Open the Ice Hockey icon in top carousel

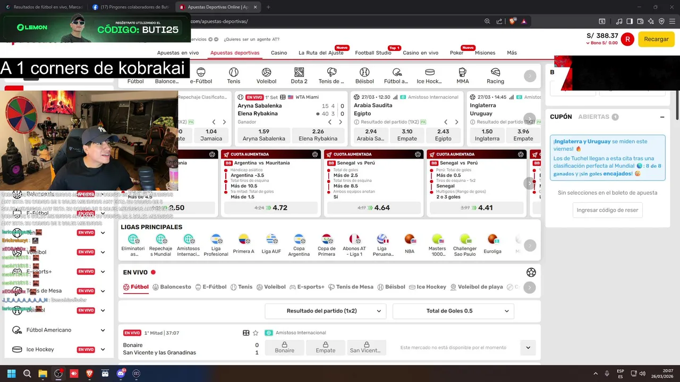pyautogui.click(x=430, y=76)
